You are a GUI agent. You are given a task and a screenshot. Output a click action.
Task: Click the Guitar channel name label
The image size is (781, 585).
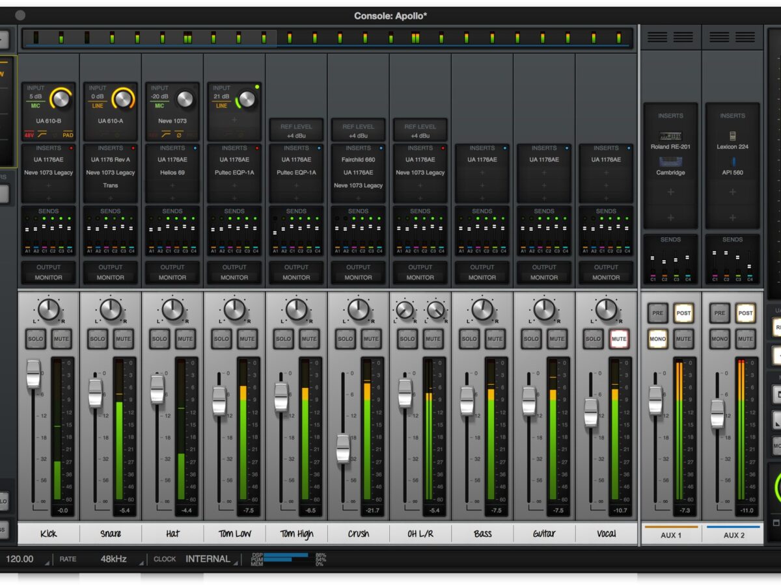click(544, 534)
